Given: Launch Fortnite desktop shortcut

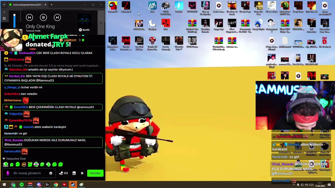Looking at the screenshot, I should pyautogui.click(x=179, y=7).
